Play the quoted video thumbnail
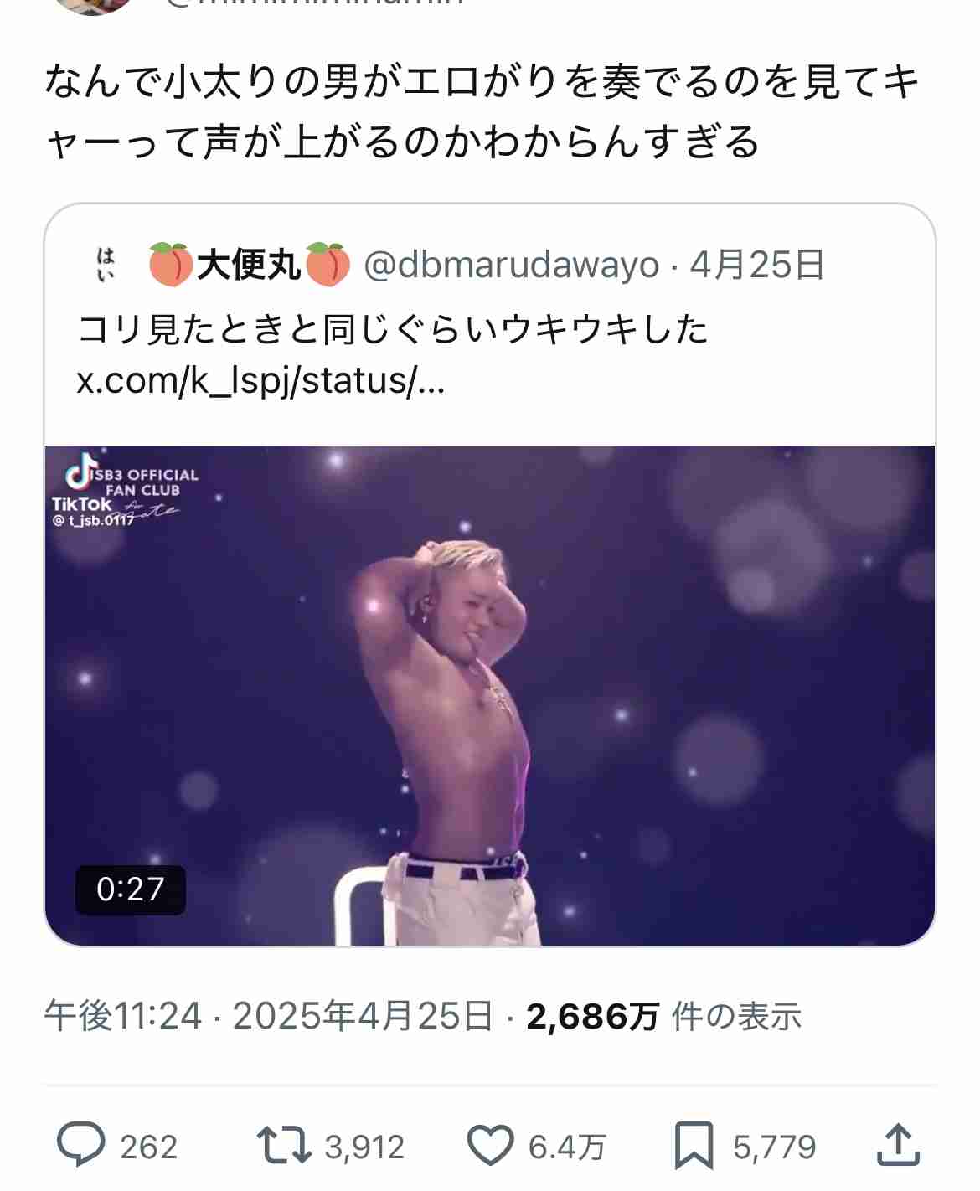The height and width of the screenshot is (1191, 980). pos(490,695)
